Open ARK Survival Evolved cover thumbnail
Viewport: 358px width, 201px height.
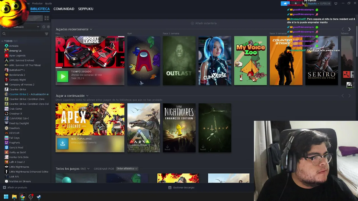point(144,128)
